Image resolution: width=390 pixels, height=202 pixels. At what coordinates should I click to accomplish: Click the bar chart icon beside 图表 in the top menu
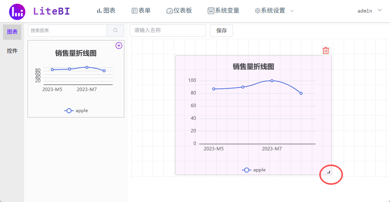(x=99, y=11)
